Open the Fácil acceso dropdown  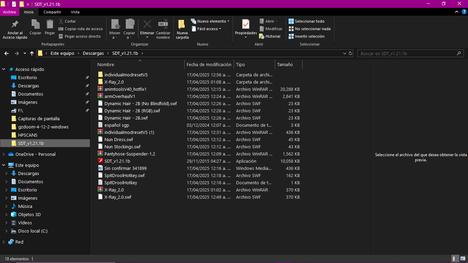click(206, 29)
